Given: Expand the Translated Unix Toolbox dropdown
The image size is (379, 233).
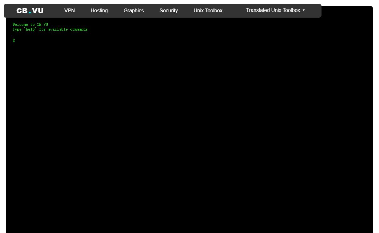Looking at the screenshot, I should tap(275, 10).
